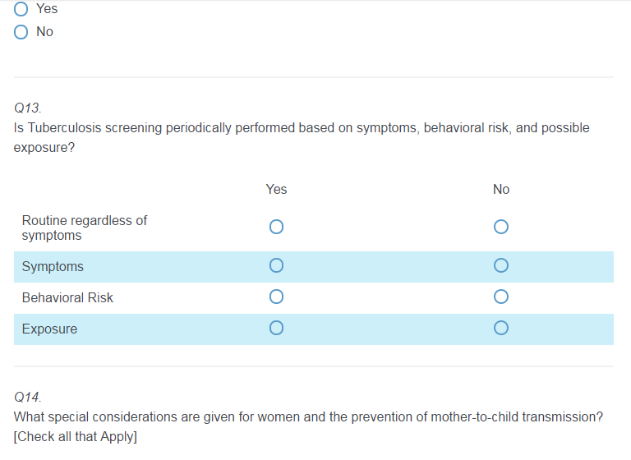
Task: Pick Yes for Behavioral Risk
Action: tap(276, 297)
